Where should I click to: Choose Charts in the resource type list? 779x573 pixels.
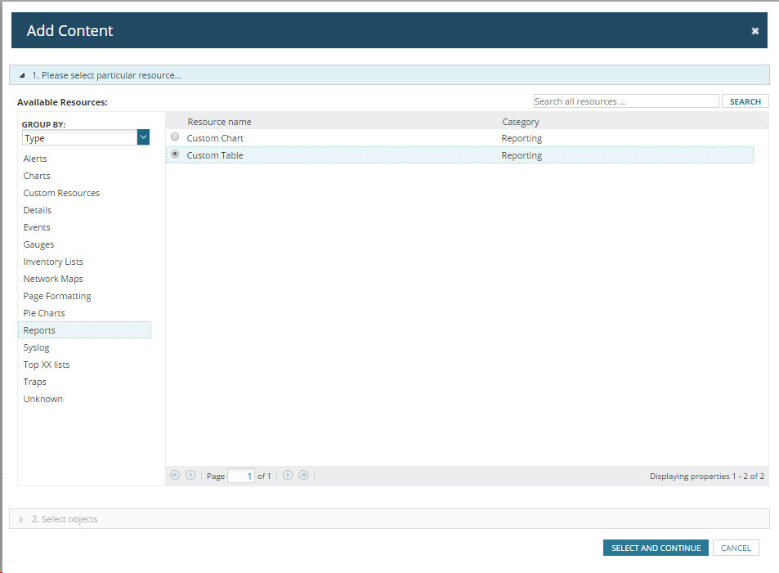coord(37,176)
